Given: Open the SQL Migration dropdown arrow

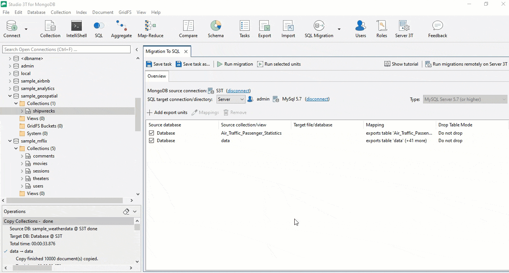Looking at the screenshot, I should [x=339, y=29].
